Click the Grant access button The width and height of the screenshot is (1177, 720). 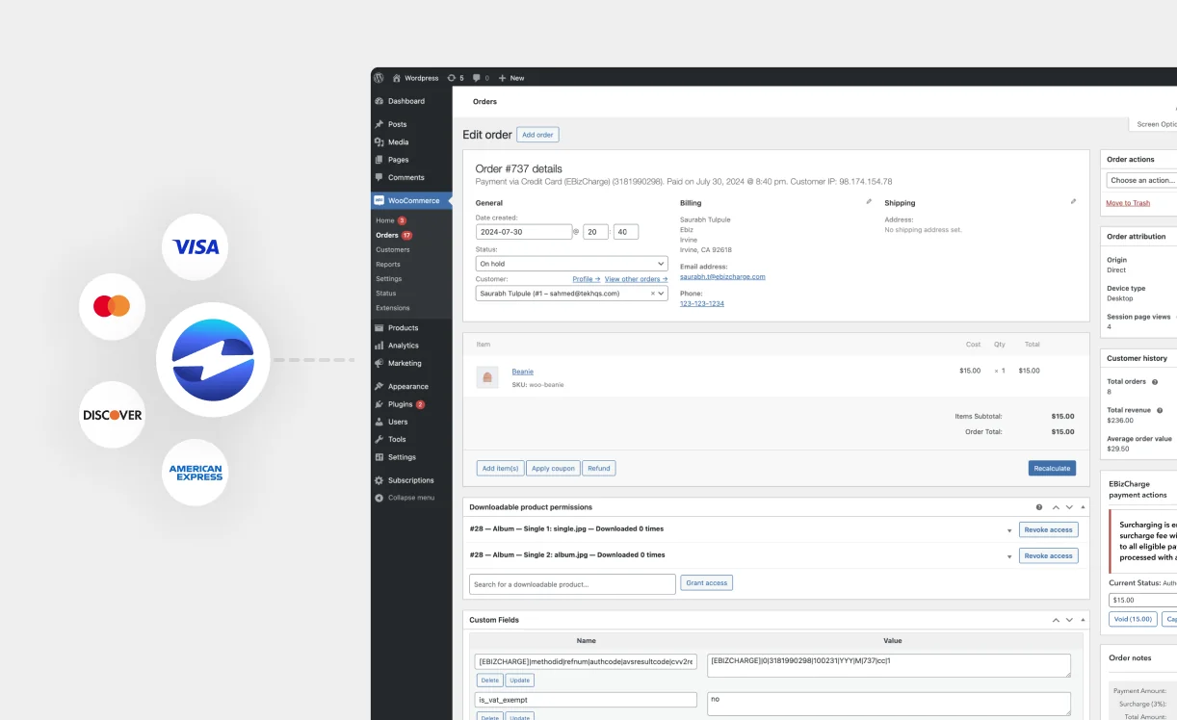point(707,583)
